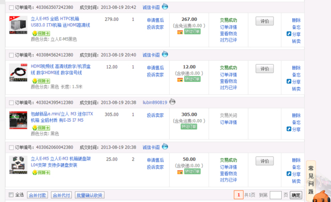
Task: Click share icon in lubin890819 order row
Action: pyautogui.click(x=289, y=129)
